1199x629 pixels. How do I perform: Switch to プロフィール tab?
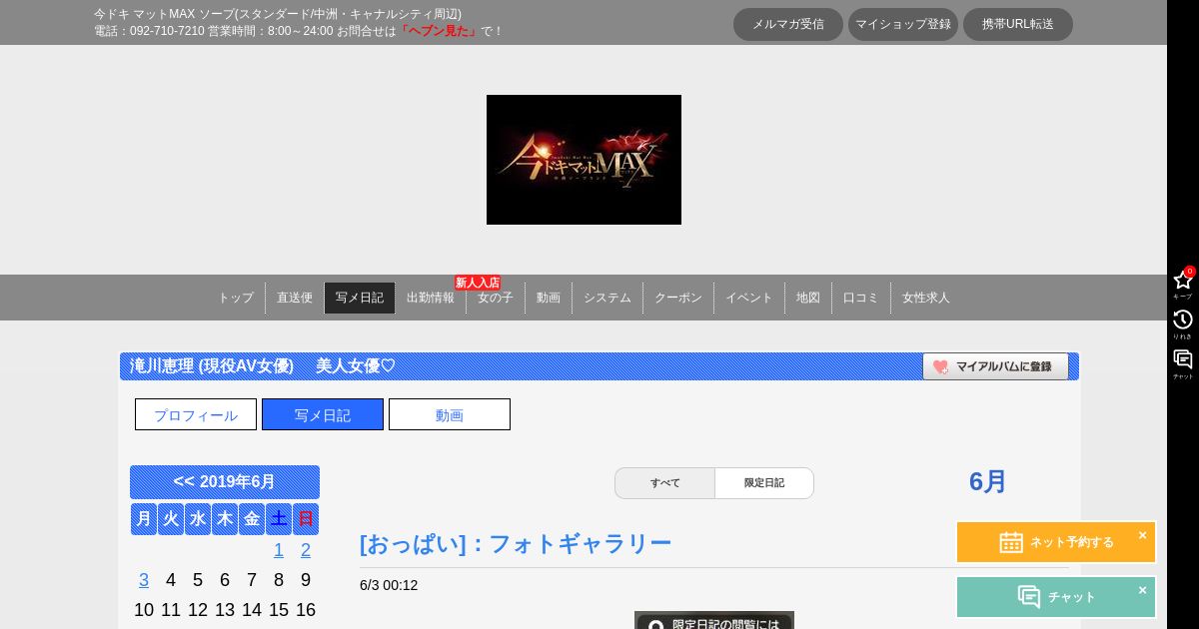[196, 414]
